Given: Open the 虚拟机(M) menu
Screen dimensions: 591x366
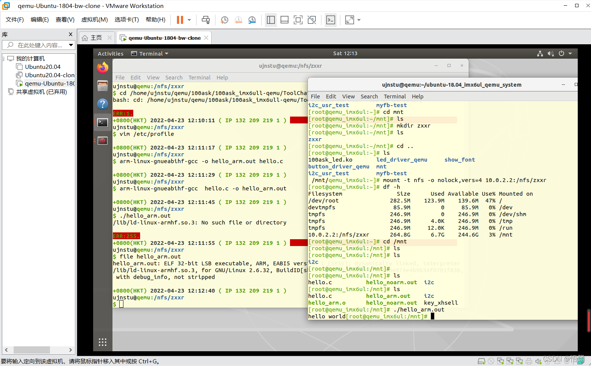Looking at the screenshot, I should click(95, 20).
